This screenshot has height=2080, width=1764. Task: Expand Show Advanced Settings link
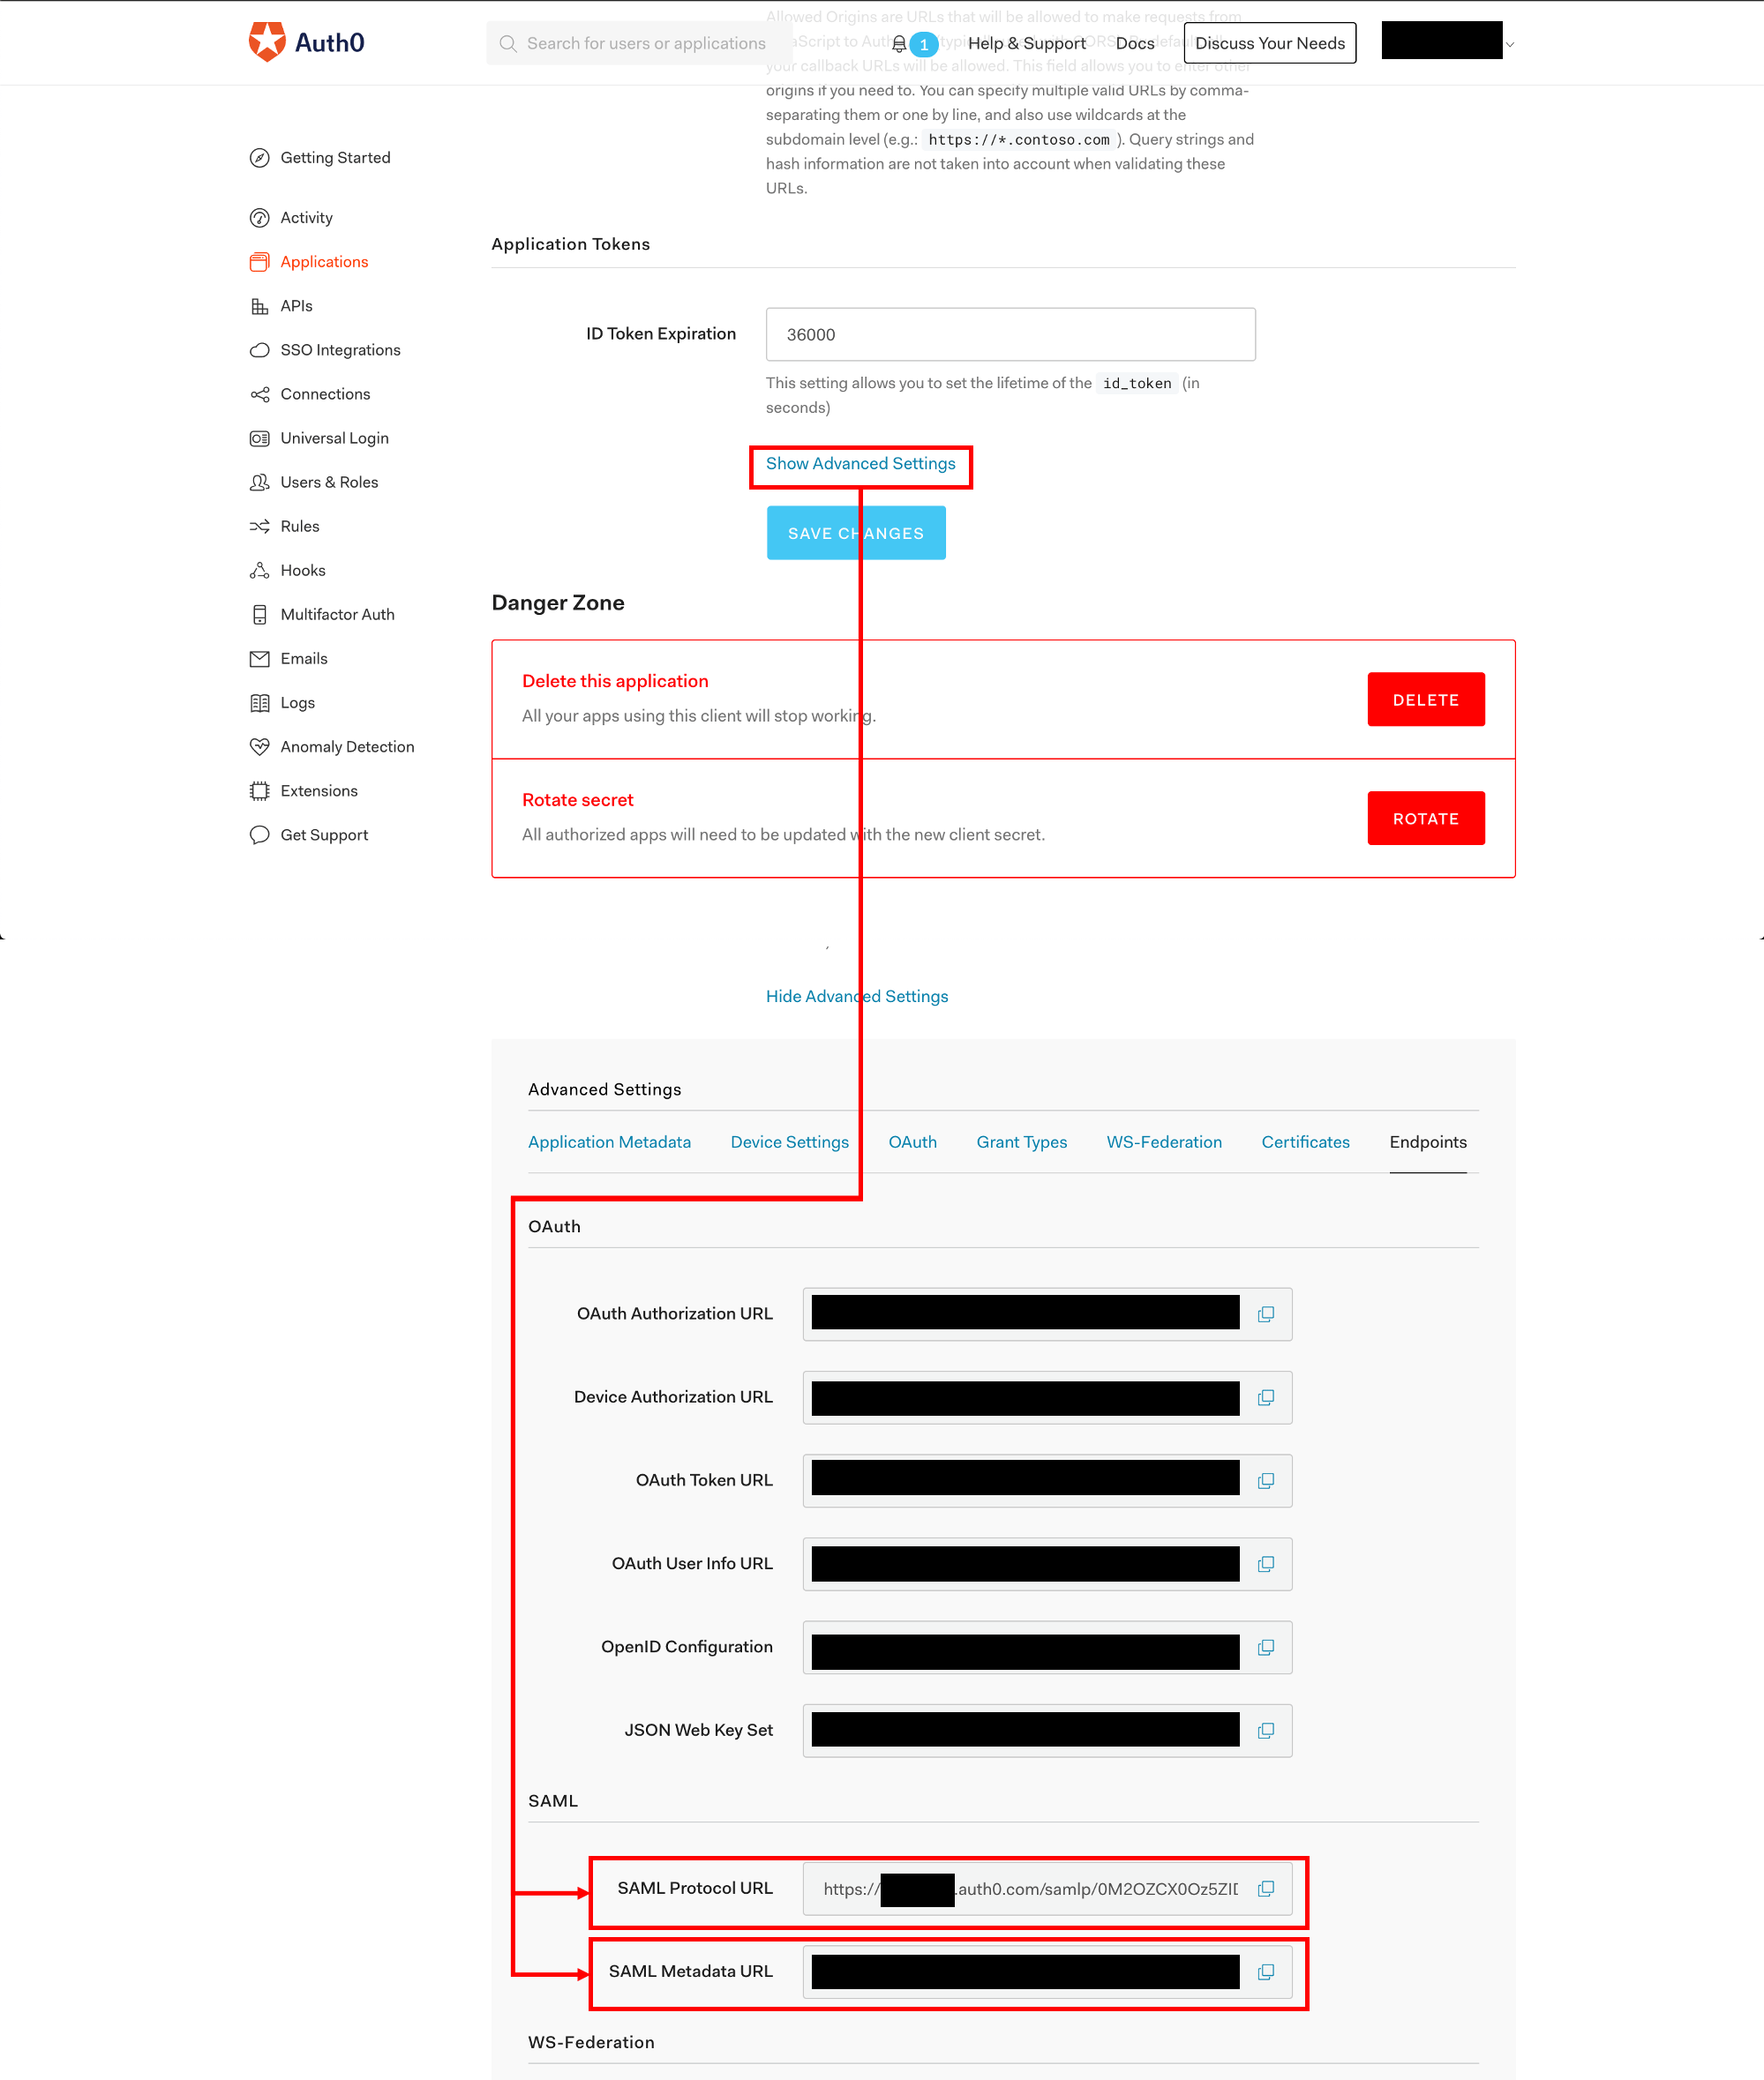tap(860, 464)
